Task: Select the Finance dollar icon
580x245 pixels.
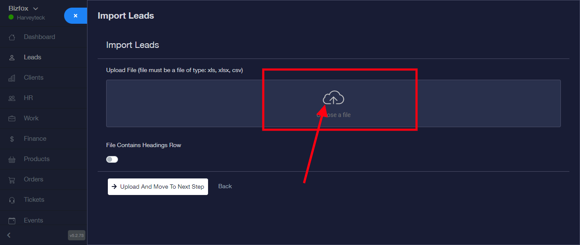Action: [12, 139]
